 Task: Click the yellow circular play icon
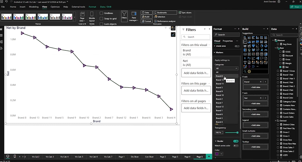pos(249,71)
